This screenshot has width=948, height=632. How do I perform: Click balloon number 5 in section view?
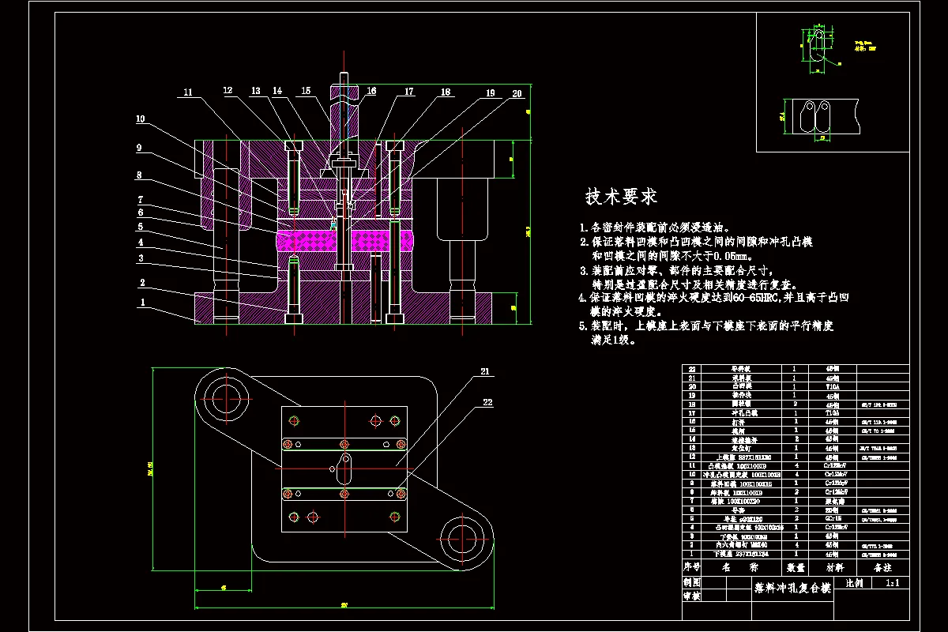point(140,226)
